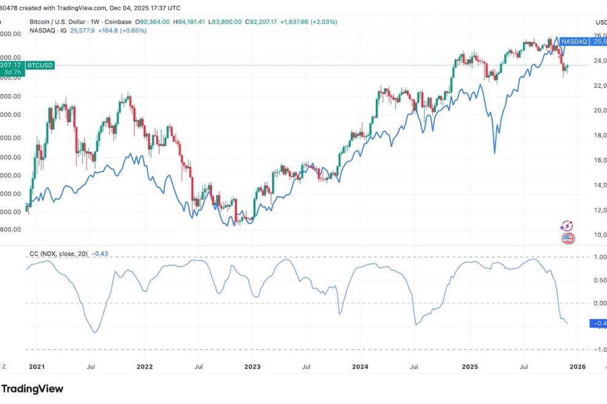The width and height of the screenshot is (607, 404).
Task: Click the 2025 label on time axis
Action: tap(469, 367)
